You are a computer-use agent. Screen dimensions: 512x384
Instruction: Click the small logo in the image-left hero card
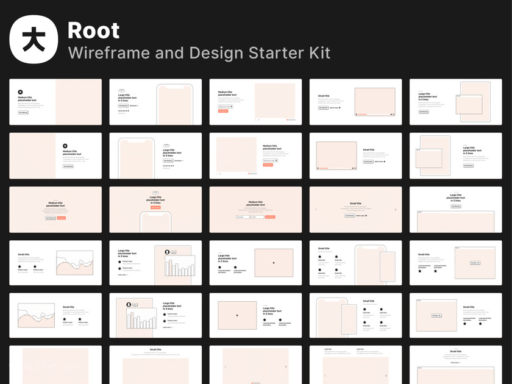click(x=65, y=146)
